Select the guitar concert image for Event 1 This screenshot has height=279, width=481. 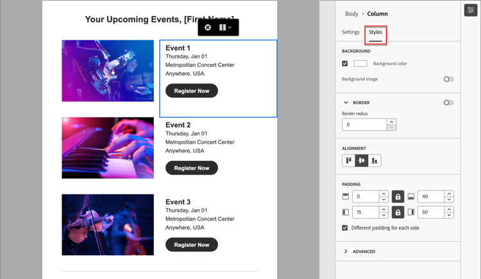coord(108,71)
